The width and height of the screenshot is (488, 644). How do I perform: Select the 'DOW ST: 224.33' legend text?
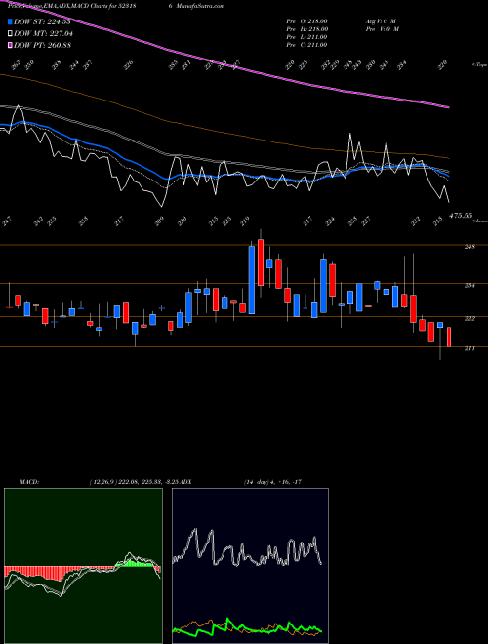pyautogui.click(x=42, y=21)
